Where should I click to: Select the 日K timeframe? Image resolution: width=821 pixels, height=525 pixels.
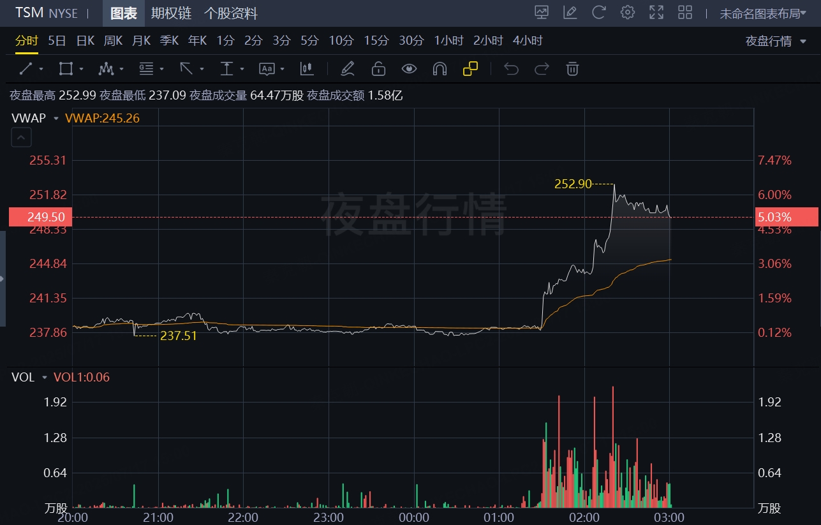[x=84, y=40]
